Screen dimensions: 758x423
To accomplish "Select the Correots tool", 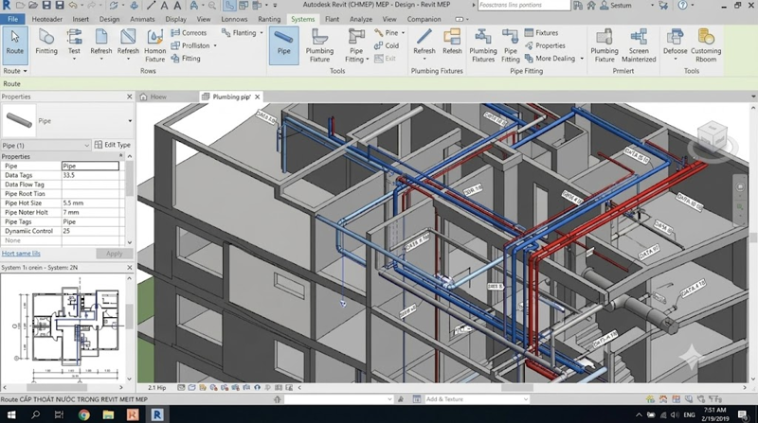I will tap(189, 33).
